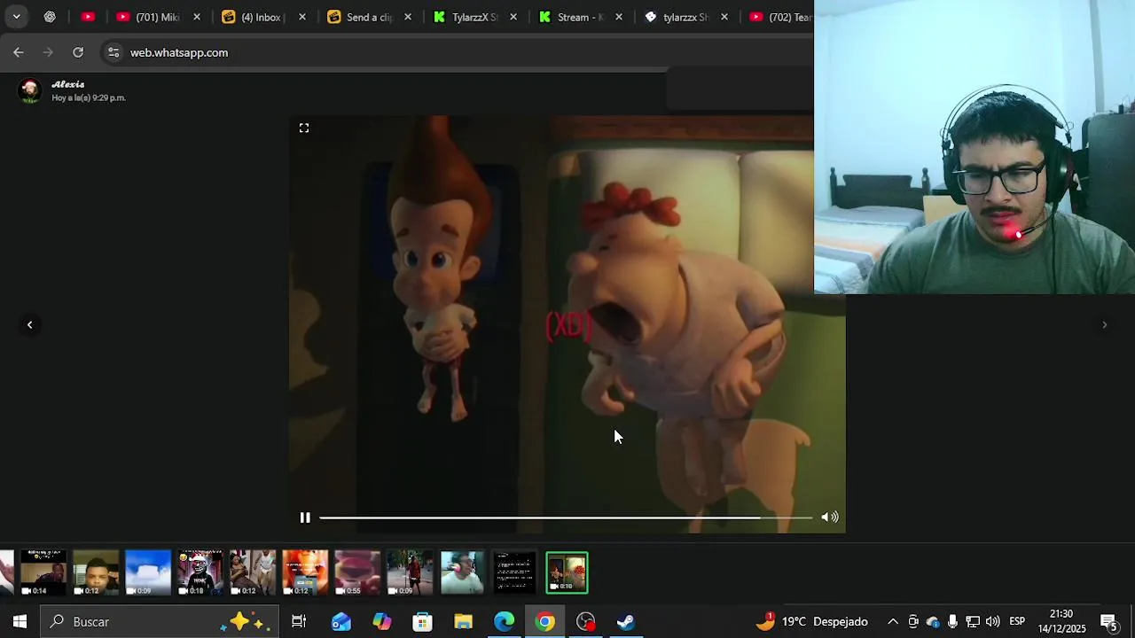
Task: Open the blue sky 0:09 video thumbnail
Action: [x=148, y=573]
